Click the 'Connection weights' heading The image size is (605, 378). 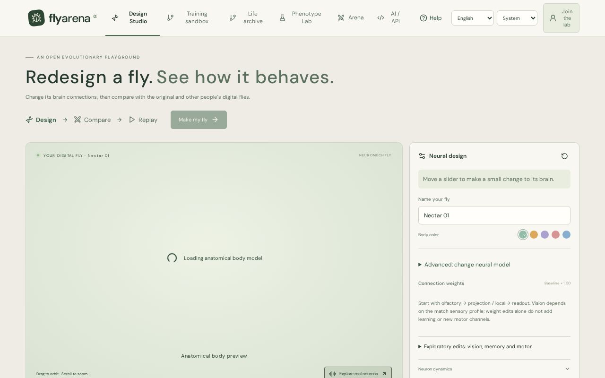[441, 283]
